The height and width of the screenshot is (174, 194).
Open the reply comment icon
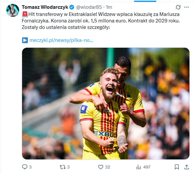(x=25, y=167)
